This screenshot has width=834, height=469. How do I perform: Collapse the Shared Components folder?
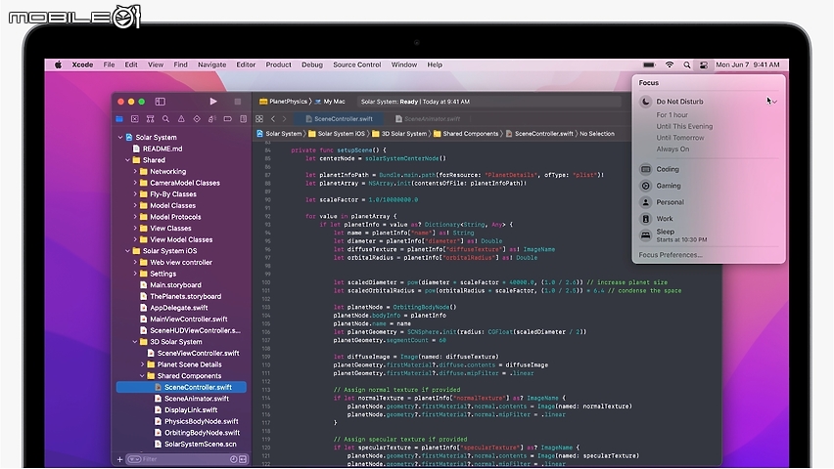pos(143,375)
